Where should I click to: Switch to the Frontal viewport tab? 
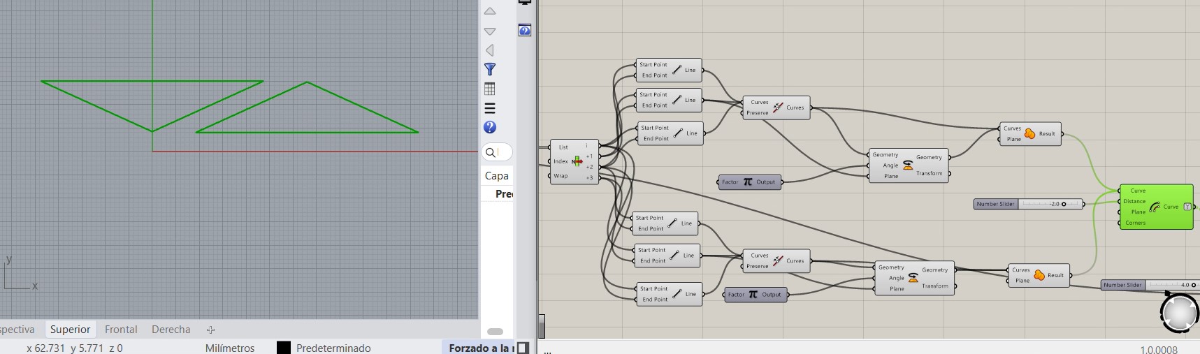121,330
